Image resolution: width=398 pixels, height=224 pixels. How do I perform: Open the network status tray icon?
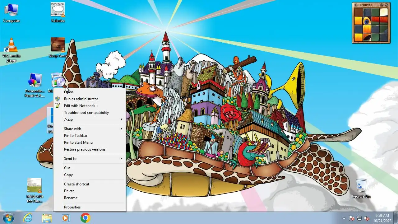click(359, 218)
